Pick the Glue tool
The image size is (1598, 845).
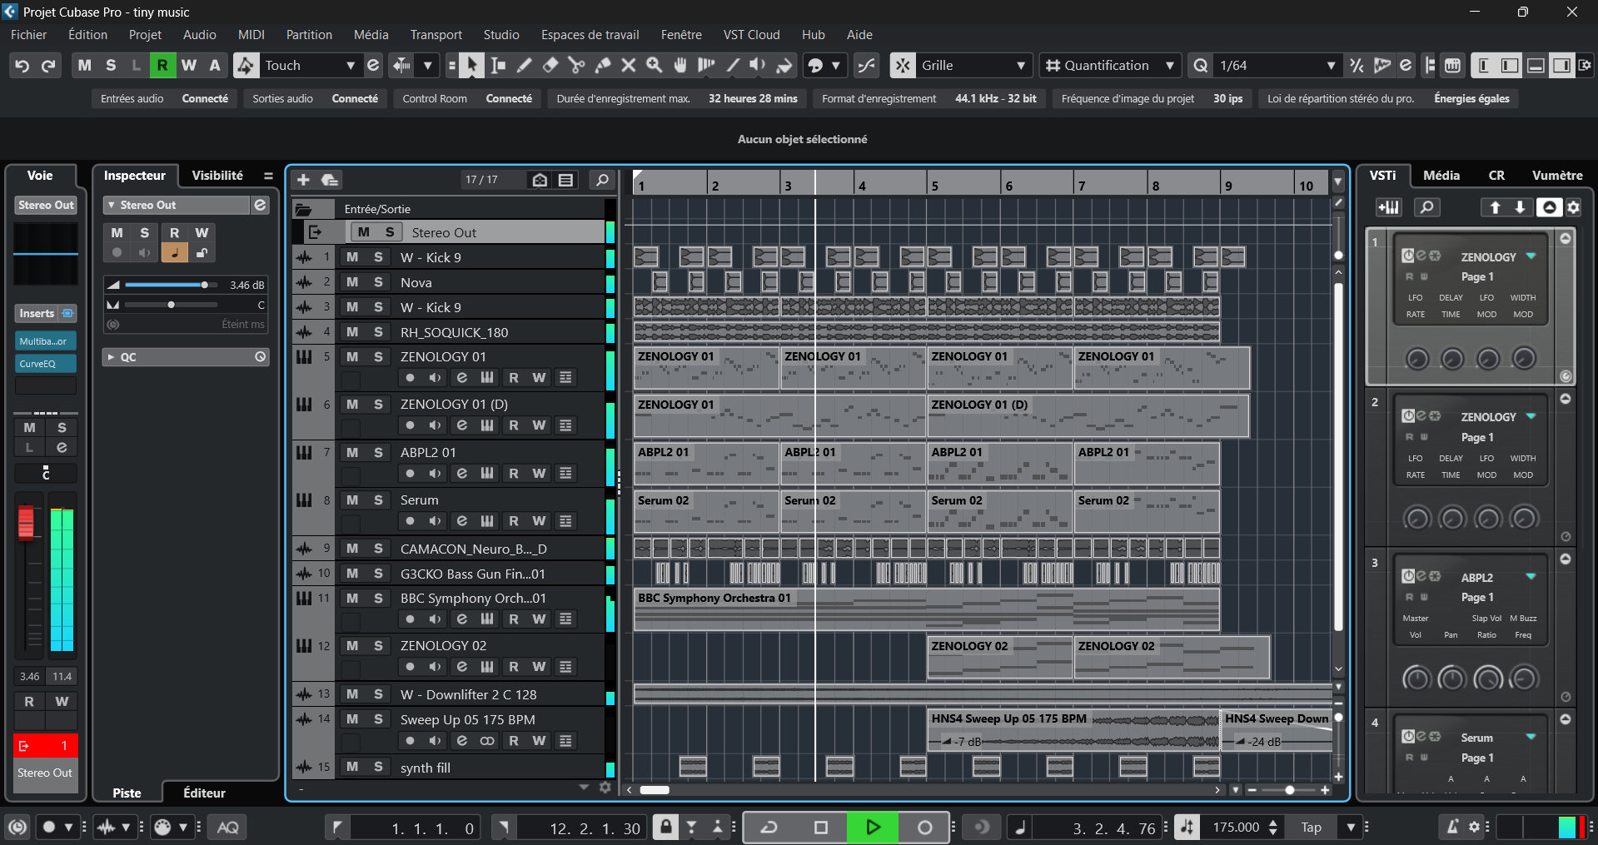click(x=603, y=66)
